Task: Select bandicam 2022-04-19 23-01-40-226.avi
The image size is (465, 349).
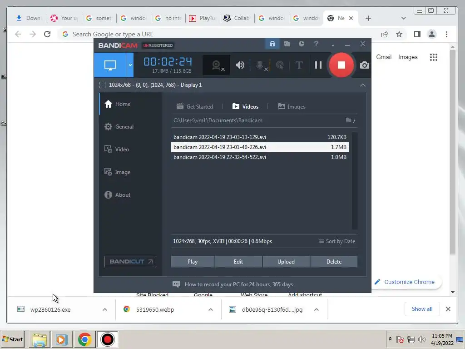Action: click(x=260, y=147)
